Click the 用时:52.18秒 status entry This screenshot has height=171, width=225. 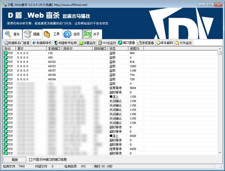point(103,166)
